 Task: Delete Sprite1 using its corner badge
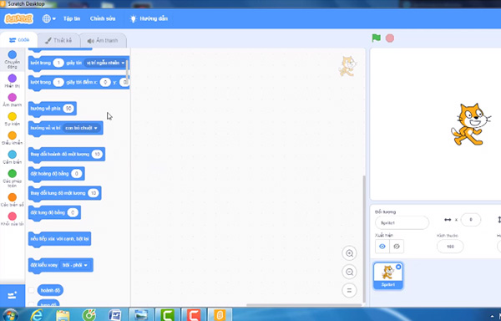[398, 267]
